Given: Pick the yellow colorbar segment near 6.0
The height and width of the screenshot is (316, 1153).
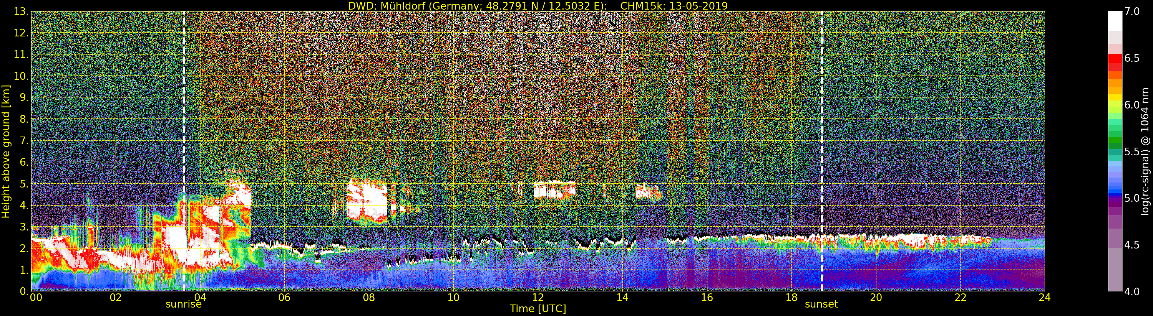Looking at the screenshot, I should point(1115,97).
